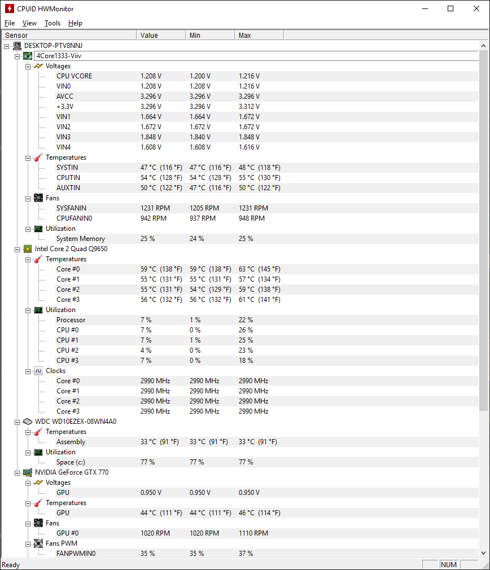This screenshot has height=570, width=490.
Task: Click the Value column header
Action: pyautogui.click(x=161, y=35)
